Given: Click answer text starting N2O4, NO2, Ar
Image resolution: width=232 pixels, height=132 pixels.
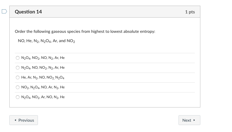Looking at the screenshot, I should [x=43, y=97].
